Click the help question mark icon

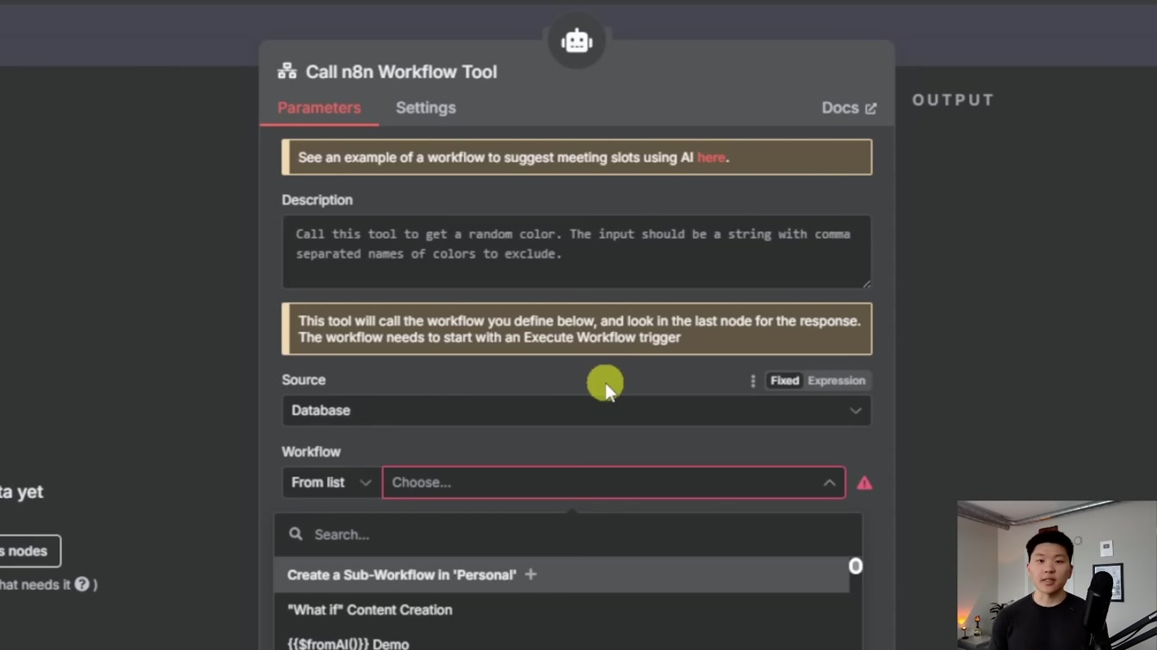coord(82,585)
